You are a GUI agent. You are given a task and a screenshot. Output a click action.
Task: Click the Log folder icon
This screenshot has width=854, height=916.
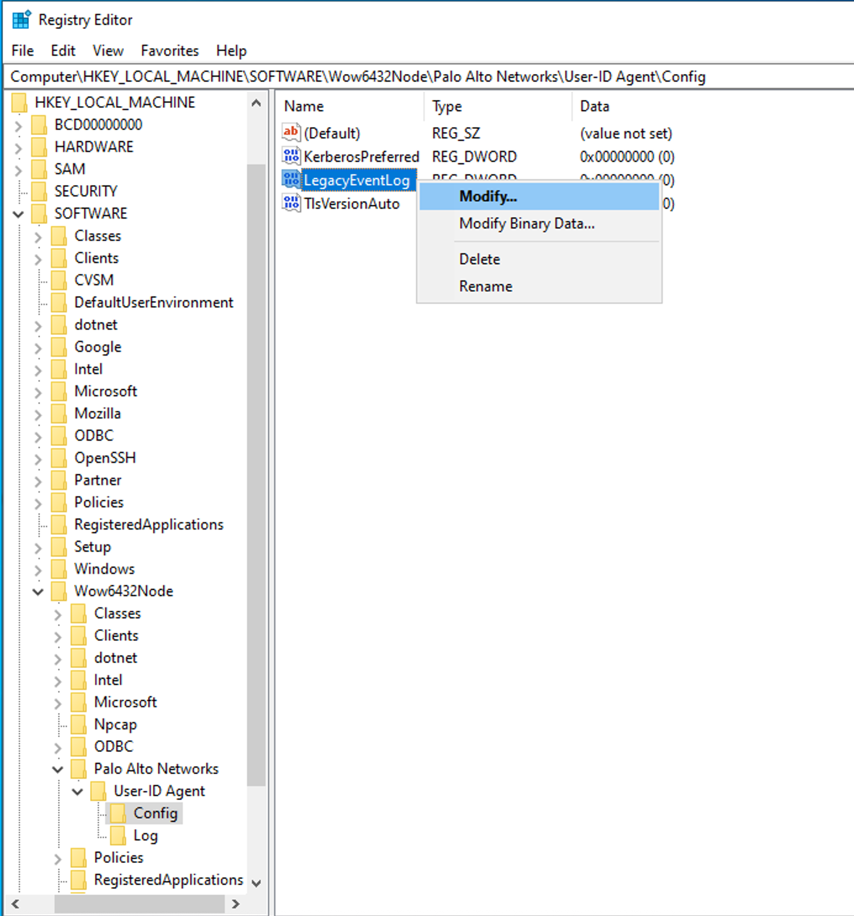click(120, 835)
